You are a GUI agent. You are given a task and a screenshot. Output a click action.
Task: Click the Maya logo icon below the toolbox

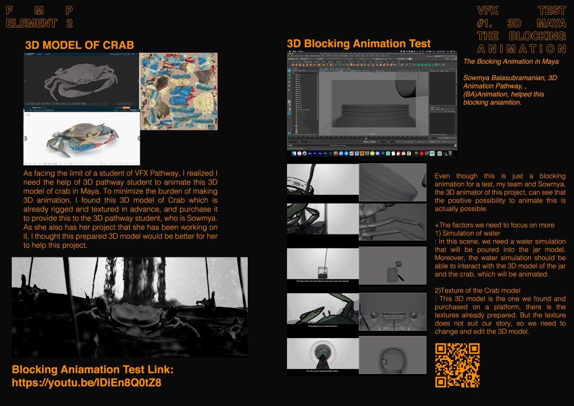pyautogui.click(x=289, y=133)
